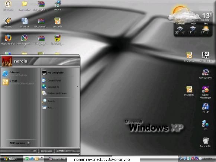Expand All Programs list
This screenshot has width=216, height=162.
pyautogui.click(x=20, y=143)
